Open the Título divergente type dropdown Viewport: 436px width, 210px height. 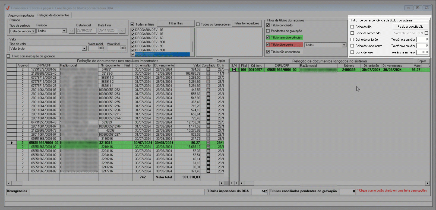(x=344, y=45)
